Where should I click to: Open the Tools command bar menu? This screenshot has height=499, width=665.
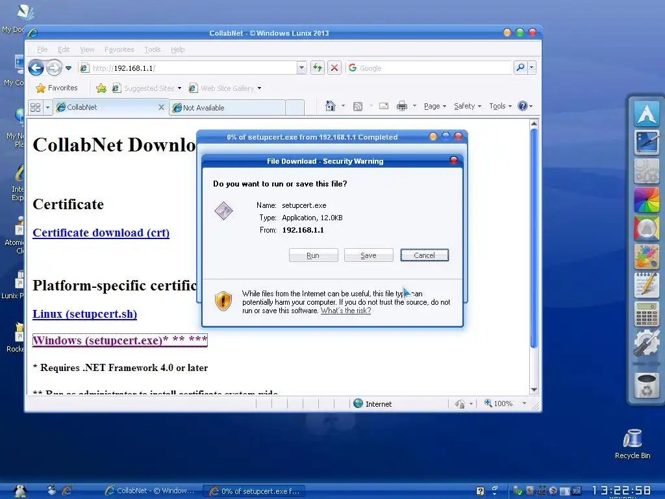pos(500,106)
